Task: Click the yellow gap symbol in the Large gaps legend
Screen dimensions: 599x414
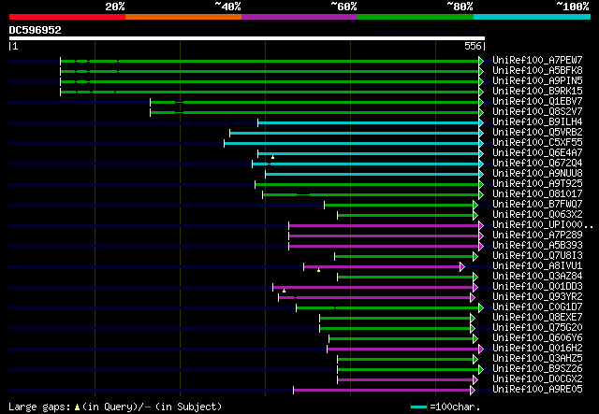Action: (77, 407)
